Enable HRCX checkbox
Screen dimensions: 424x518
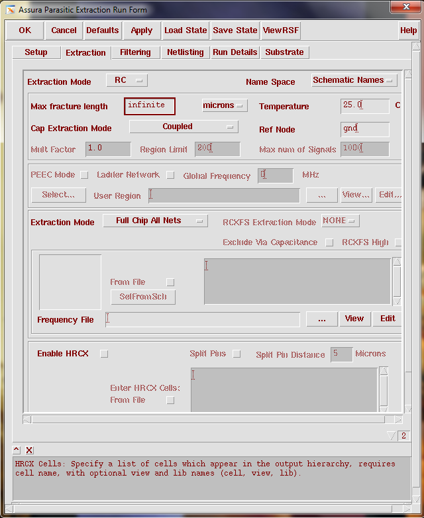[104, 354]
